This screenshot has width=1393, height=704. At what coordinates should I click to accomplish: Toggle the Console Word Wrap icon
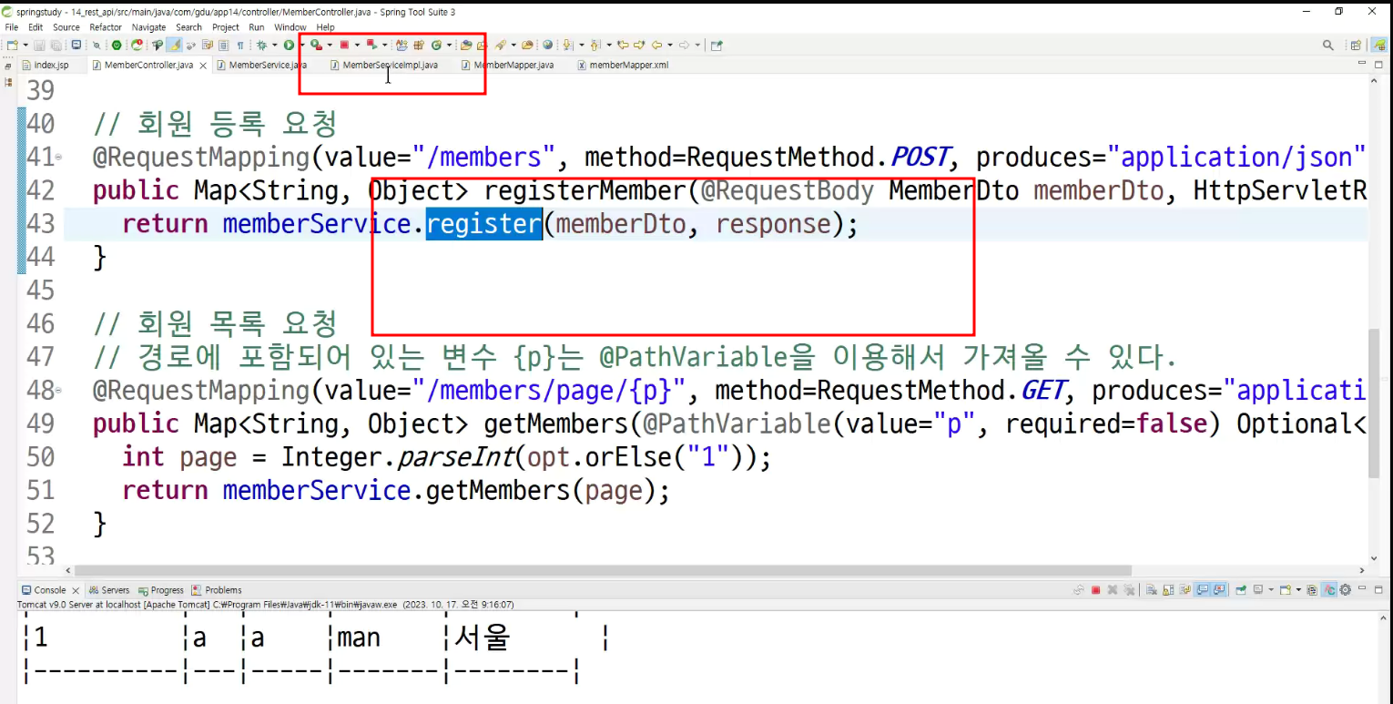pos(1185,590)
